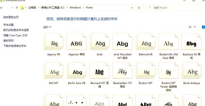Focus the 搜索"Fonts" search box
The image size is (205, 106).
(x=175, y=8)
